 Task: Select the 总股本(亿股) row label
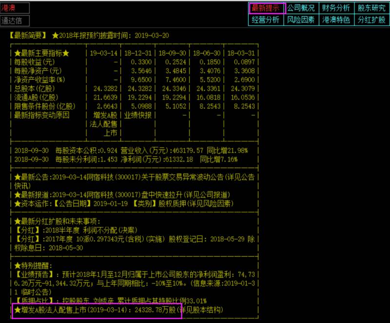tap(34, 89)
